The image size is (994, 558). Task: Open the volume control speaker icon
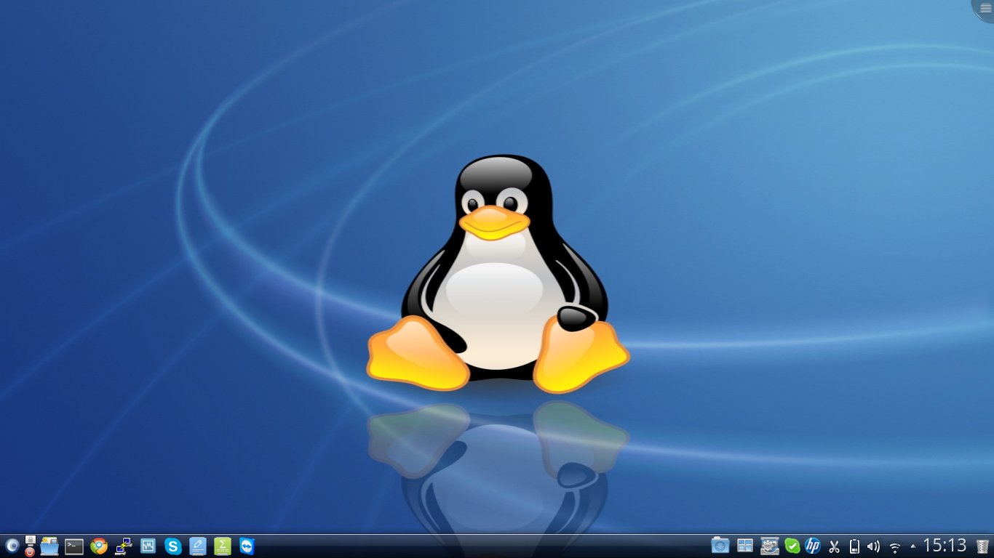coord(874,546)
